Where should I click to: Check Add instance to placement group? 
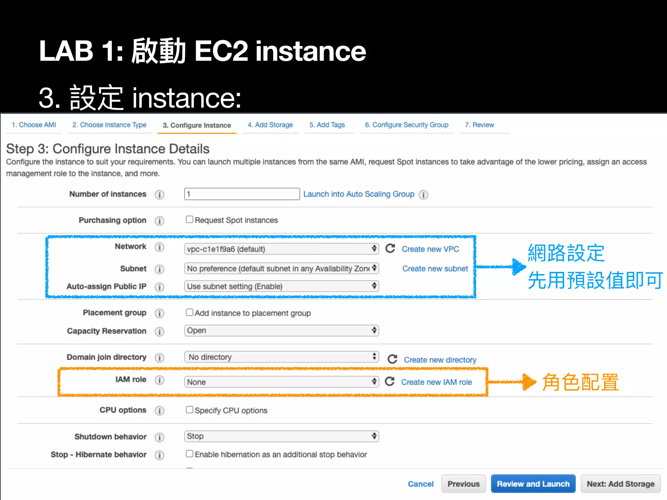pos(190,312)
